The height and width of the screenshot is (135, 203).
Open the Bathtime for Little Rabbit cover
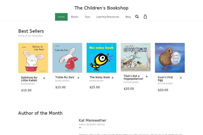(33, 58)
